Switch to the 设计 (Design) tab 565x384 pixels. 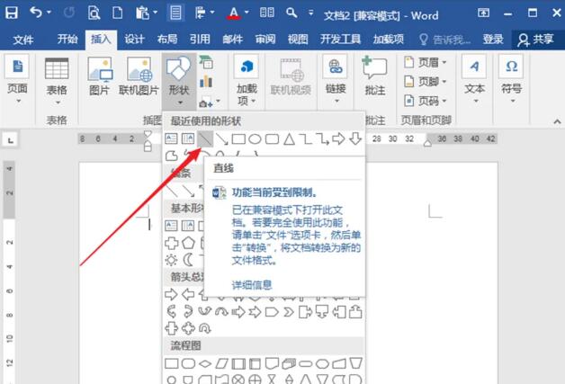click(x=134, y=39)
